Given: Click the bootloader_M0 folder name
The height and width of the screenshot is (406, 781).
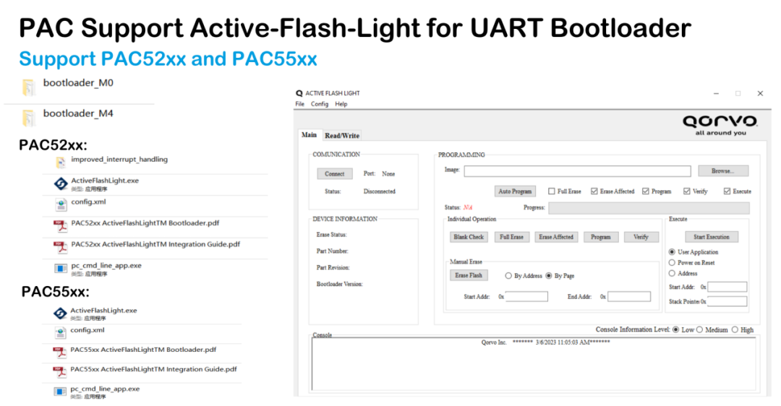Looking at the screenshot, I should click(78, 82).
